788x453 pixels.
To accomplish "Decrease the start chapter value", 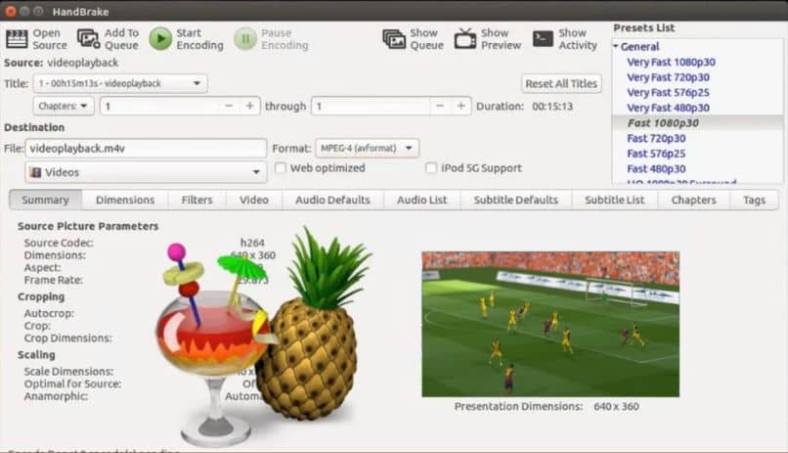I will click(x=229, y=106).
